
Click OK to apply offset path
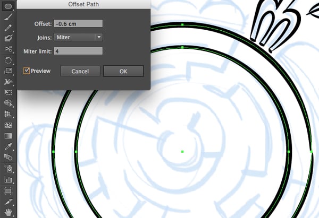point(123,71)
